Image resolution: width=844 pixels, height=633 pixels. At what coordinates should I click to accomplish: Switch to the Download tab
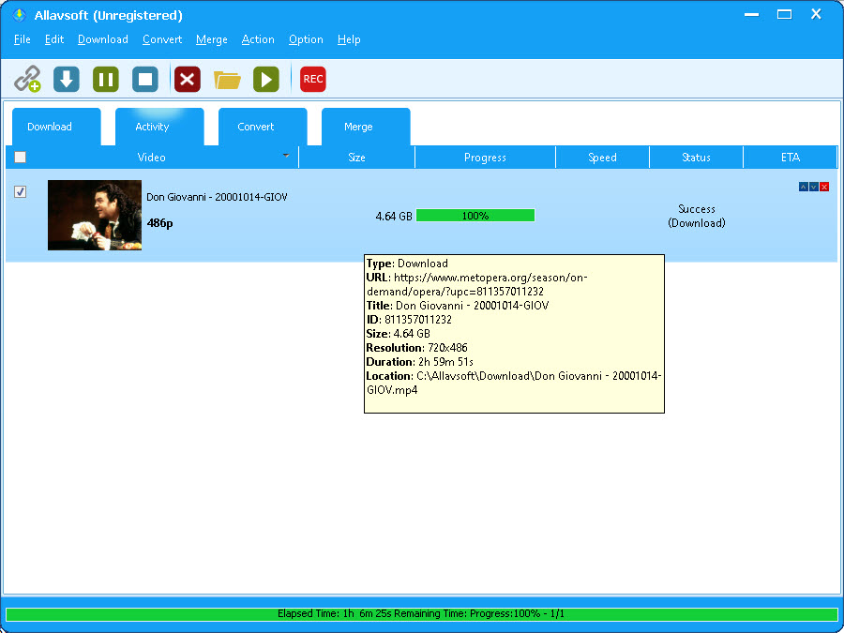coord(56,127)
